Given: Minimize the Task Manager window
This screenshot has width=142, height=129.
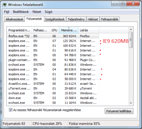Looking at the screenshot, I should point(115,4).
